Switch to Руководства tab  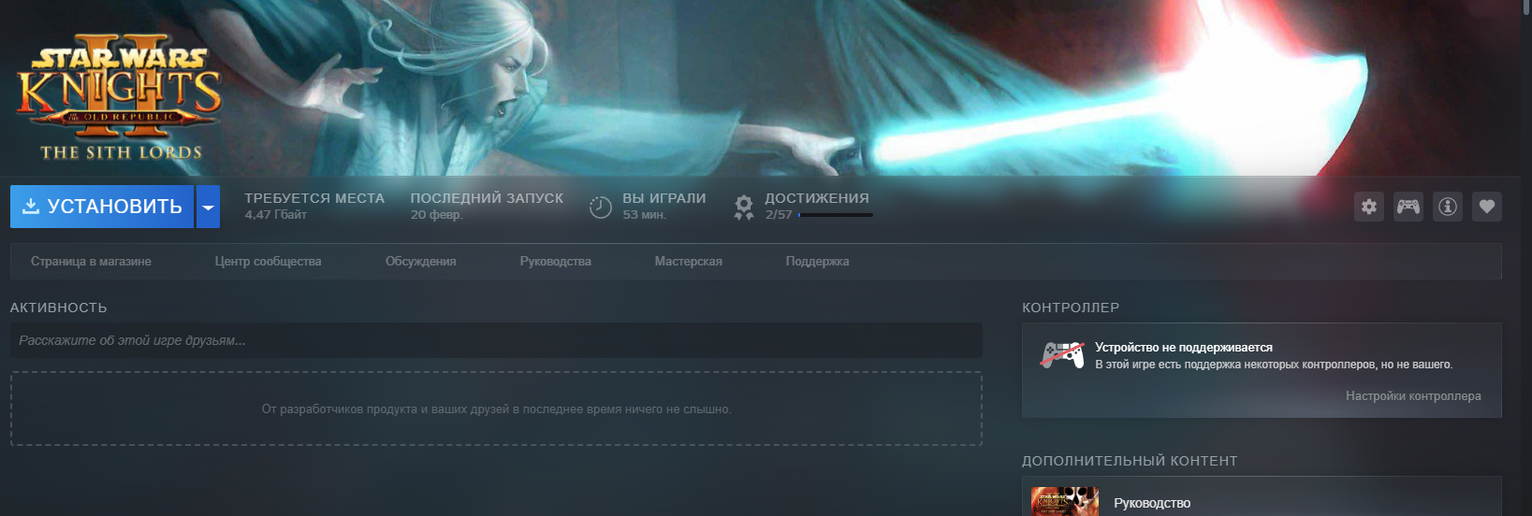556,262
